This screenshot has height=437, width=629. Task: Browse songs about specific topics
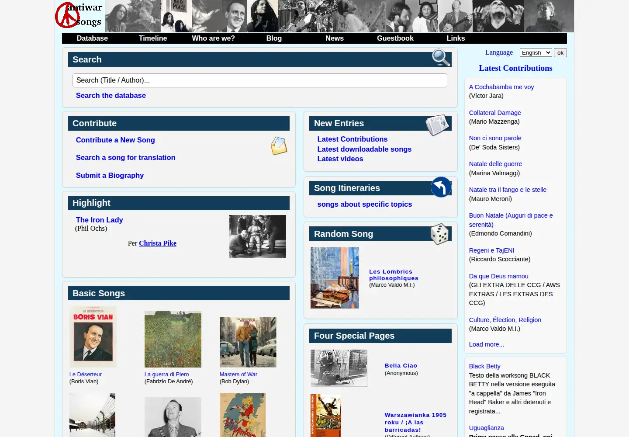[x=365, y=204]
